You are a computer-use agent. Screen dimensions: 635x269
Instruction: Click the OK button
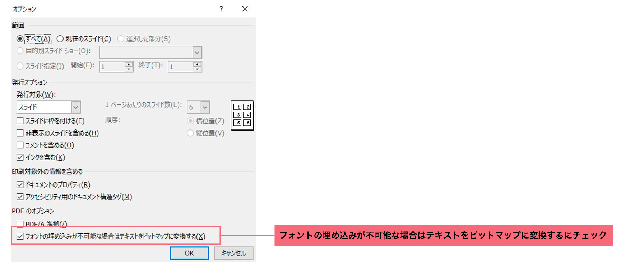pyautogui.click(x=189, y=253)
